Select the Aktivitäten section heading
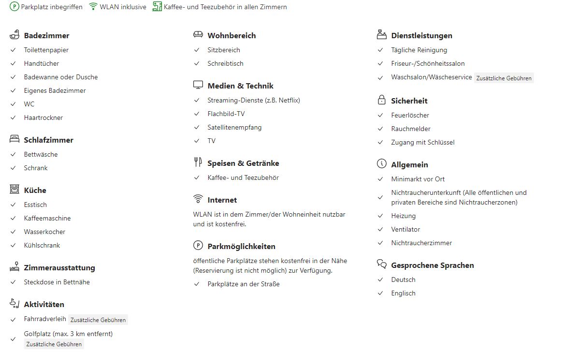Viewport: 562px width, 353px height. (x=44, y=304)
